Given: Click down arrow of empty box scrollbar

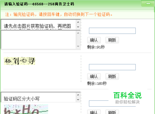Looking at the screenshot, I should point(78,46).
